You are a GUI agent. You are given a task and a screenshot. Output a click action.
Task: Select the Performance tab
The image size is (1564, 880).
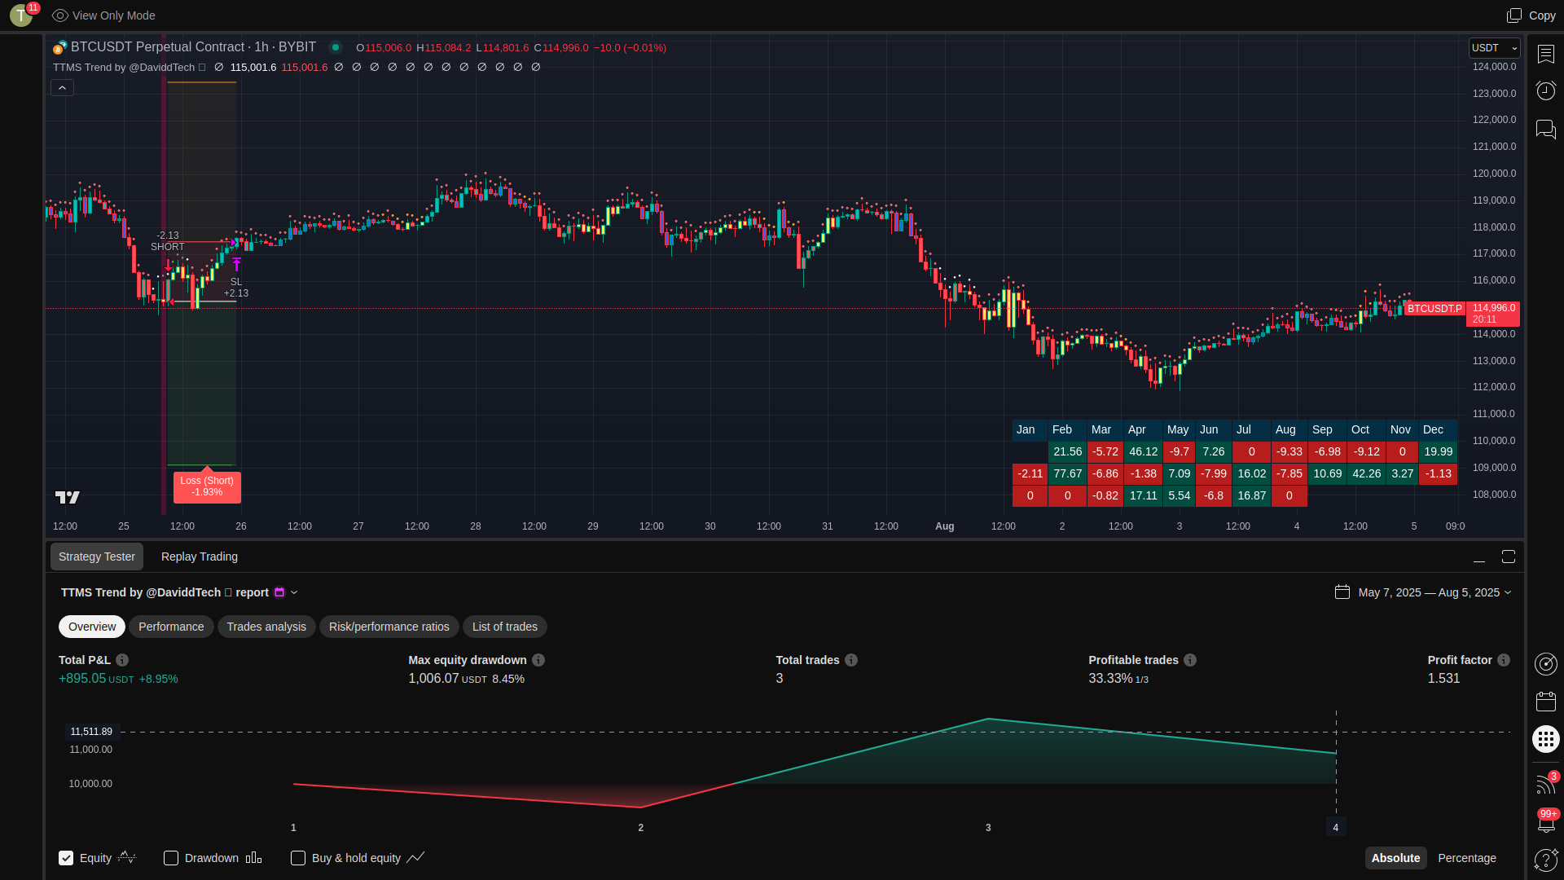tap(171, 627)
